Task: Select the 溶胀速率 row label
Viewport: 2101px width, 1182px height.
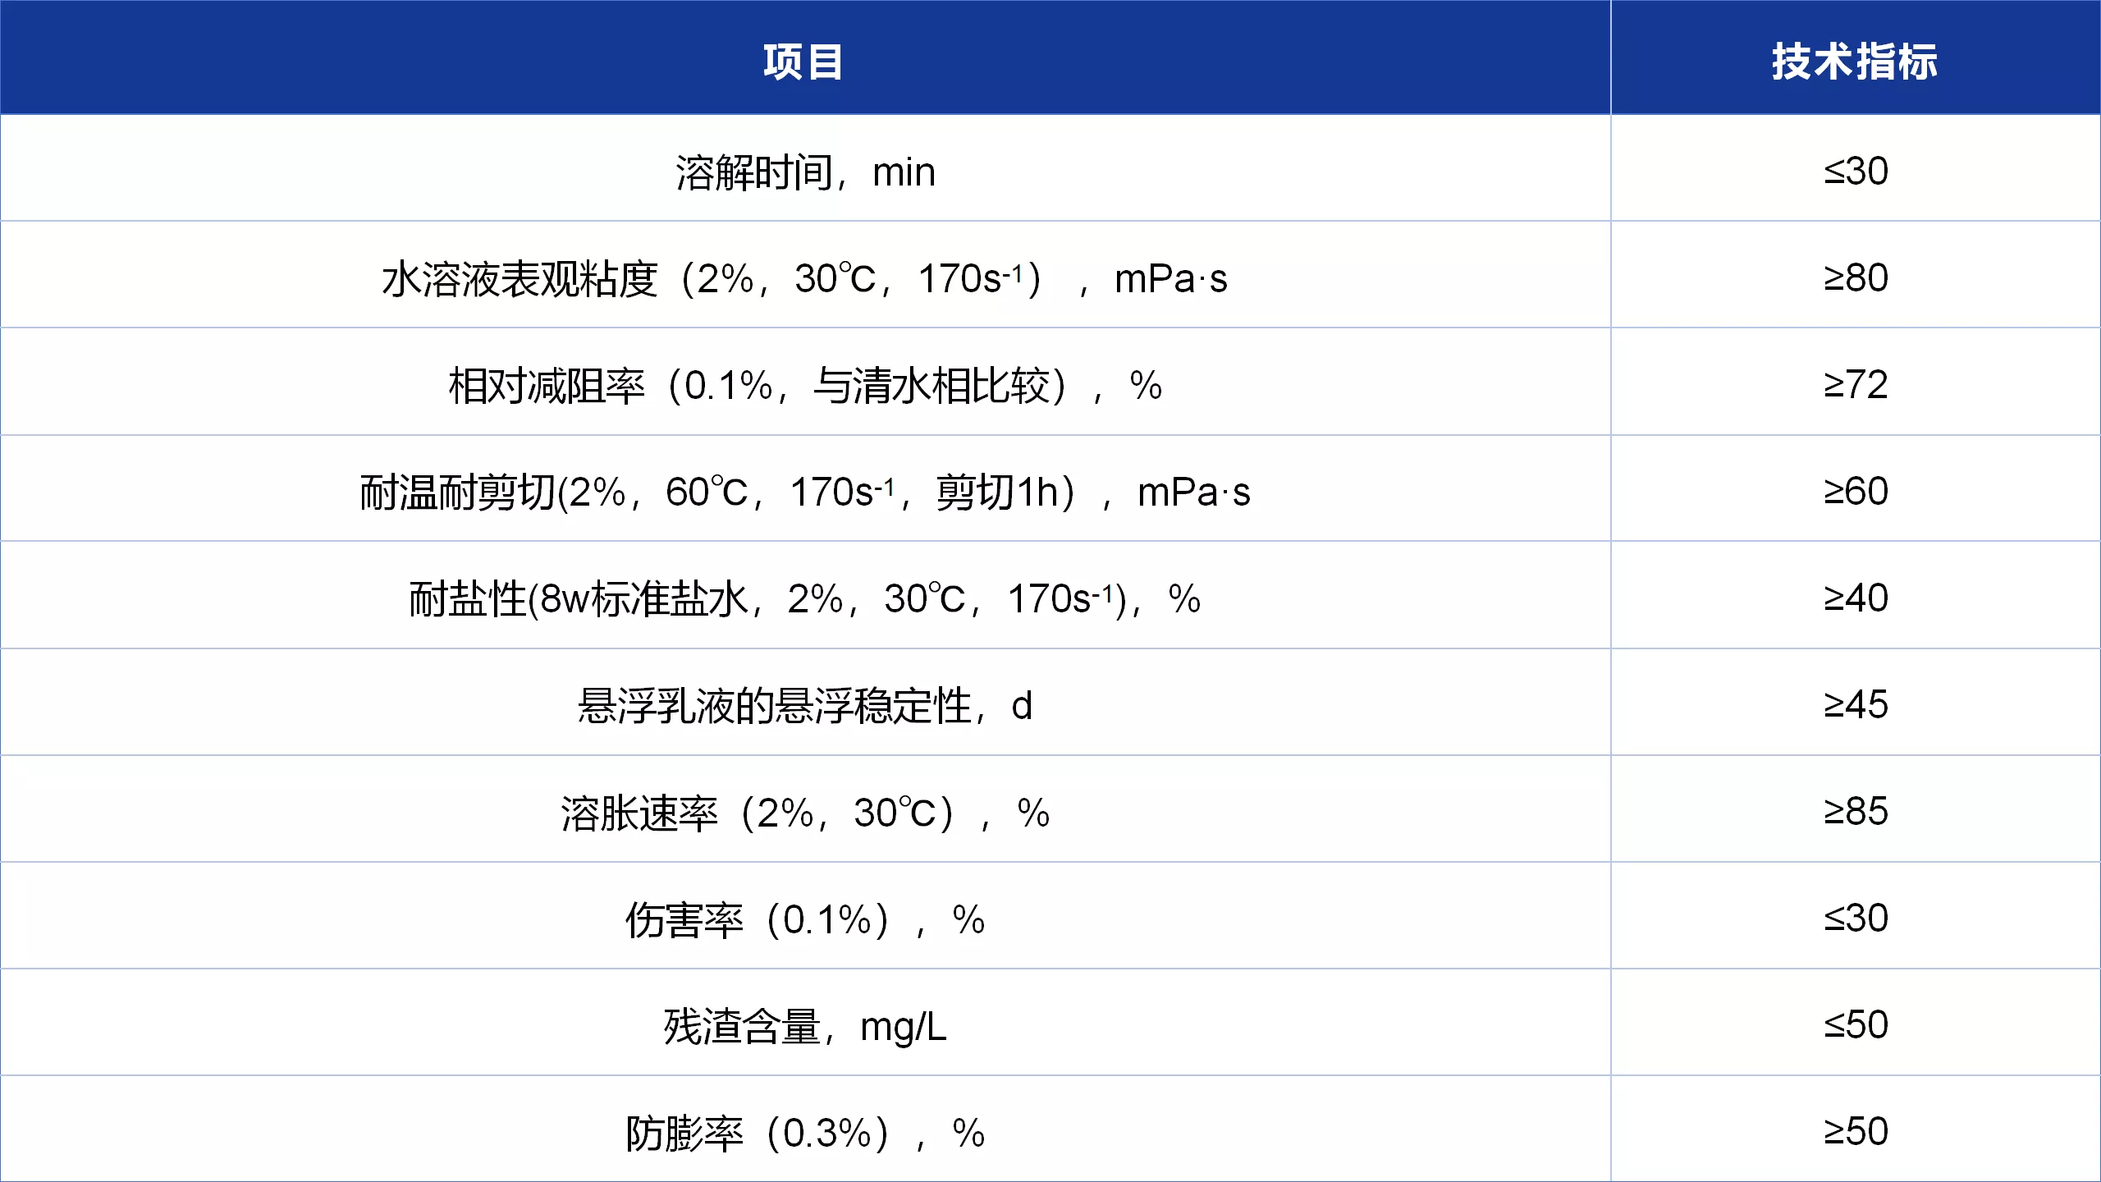Action: point(805,813)
